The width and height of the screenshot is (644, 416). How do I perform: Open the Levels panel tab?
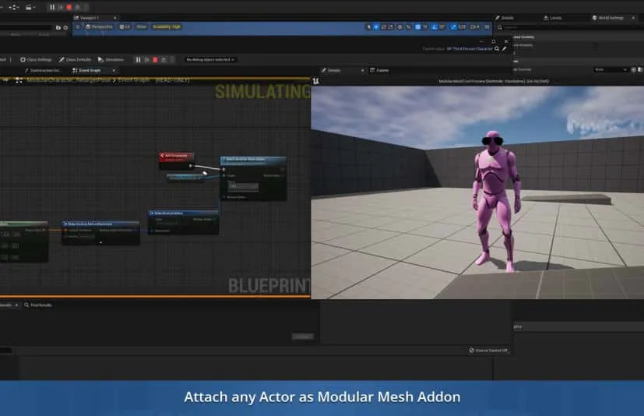point(554,17)
